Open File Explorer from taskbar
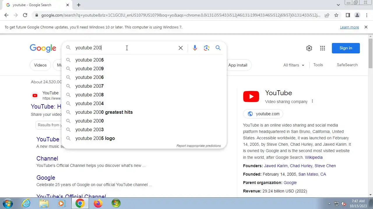The image size is (373, 209). [x=44, y=203]
